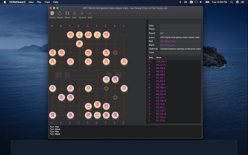Viewport: 248px width, 155px height.
Task: Click the Opening text field
Action: (180, 49)
